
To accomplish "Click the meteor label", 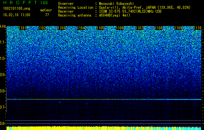I will pos(46,10).
